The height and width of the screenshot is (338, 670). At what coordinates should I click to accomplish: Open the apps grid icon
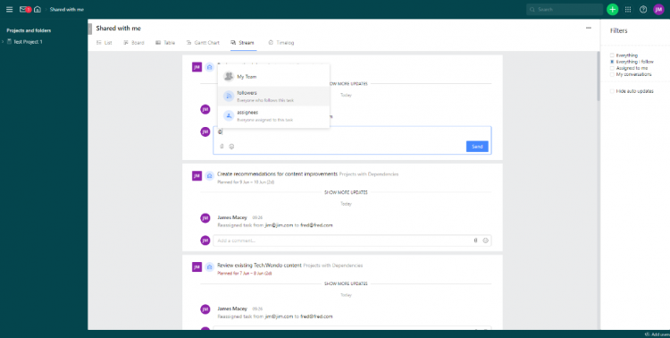point(628,10)
